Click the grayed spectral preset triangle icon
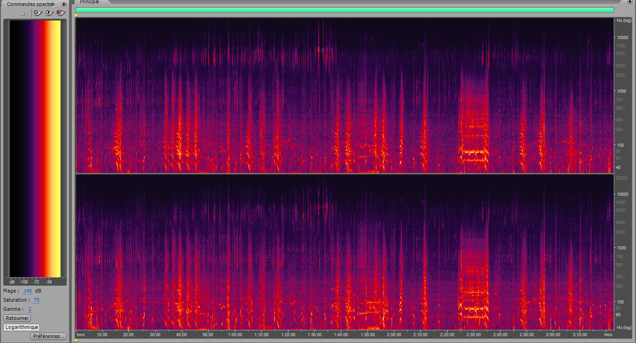This screenshot has height=343, width=636. [22, 13]
